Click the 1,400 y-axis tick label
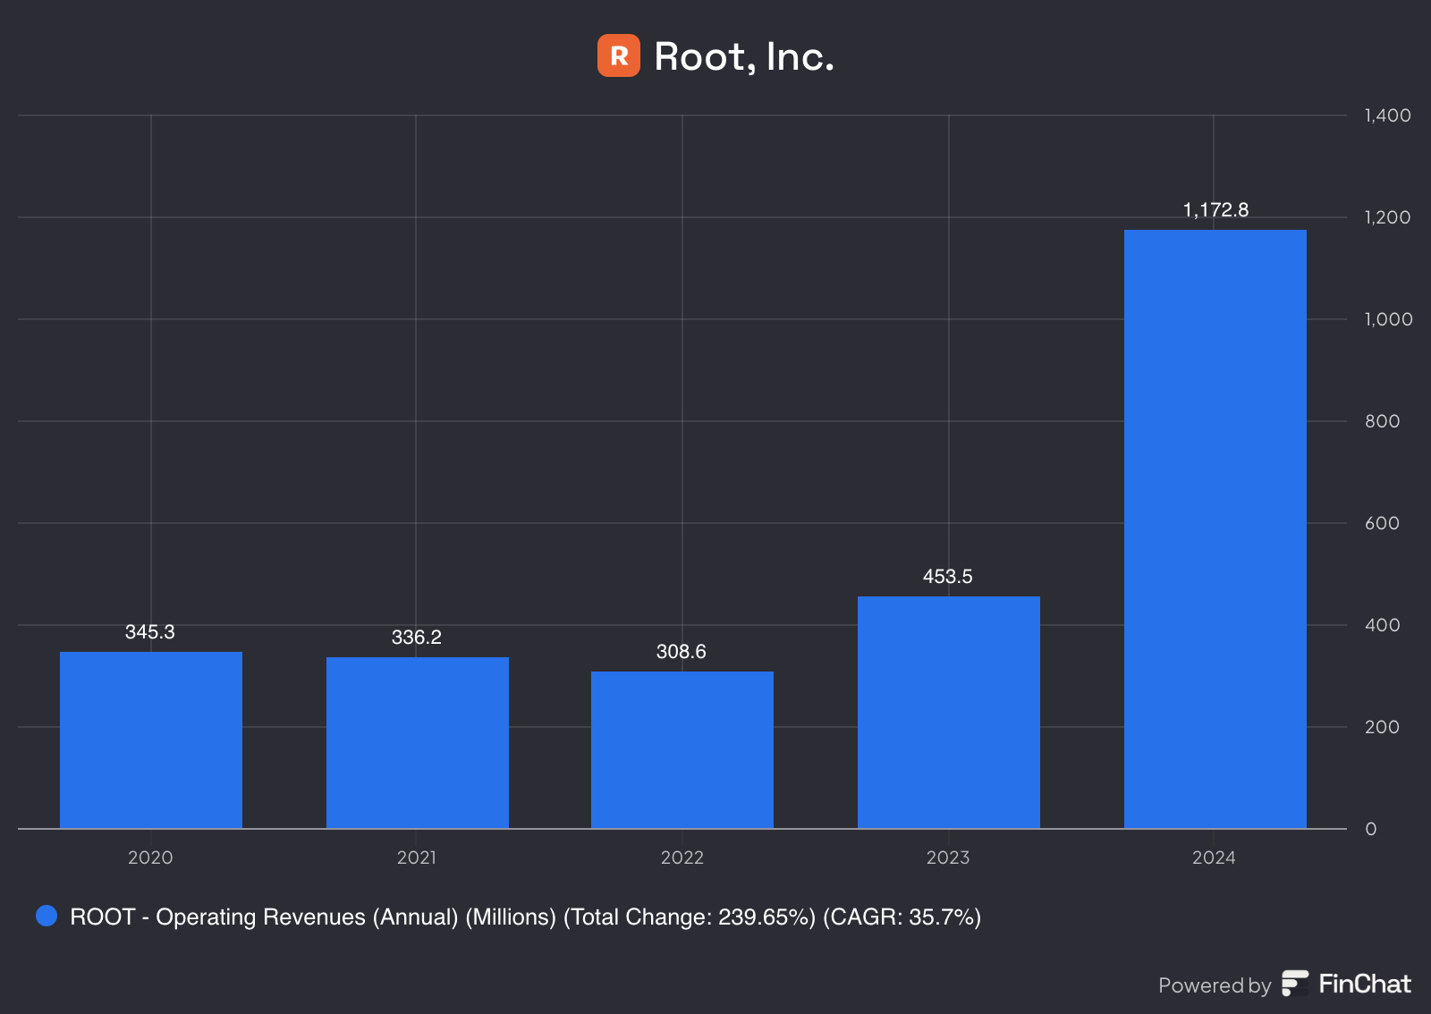This screenshot has height=1014, width=1431. 1388,115
